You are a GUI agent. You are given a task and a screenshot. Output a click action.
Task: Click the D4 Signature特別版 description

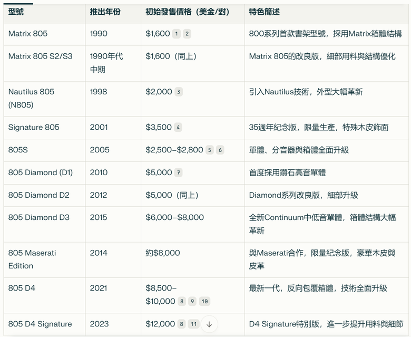[326, 324]
